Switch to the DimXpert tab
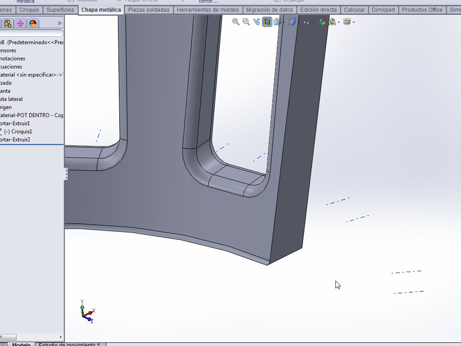Screen dimensions: 461x346 (384, 10)
